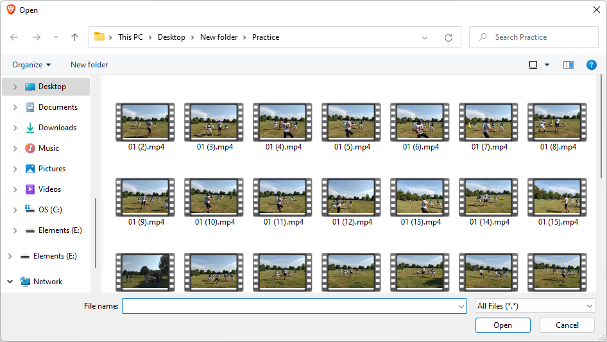Screen dimensions: 607x342
Task: Expand the Music tree node
Action: click(x=15, y=148)
